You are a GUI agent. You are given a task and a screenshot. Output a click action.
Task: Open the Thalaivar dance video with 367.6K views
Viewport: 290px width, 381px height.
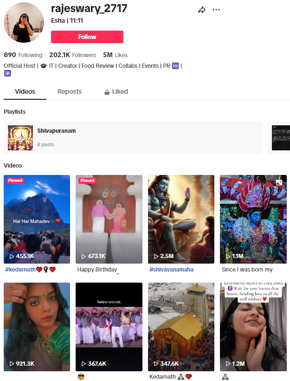(x=109, y=327)
